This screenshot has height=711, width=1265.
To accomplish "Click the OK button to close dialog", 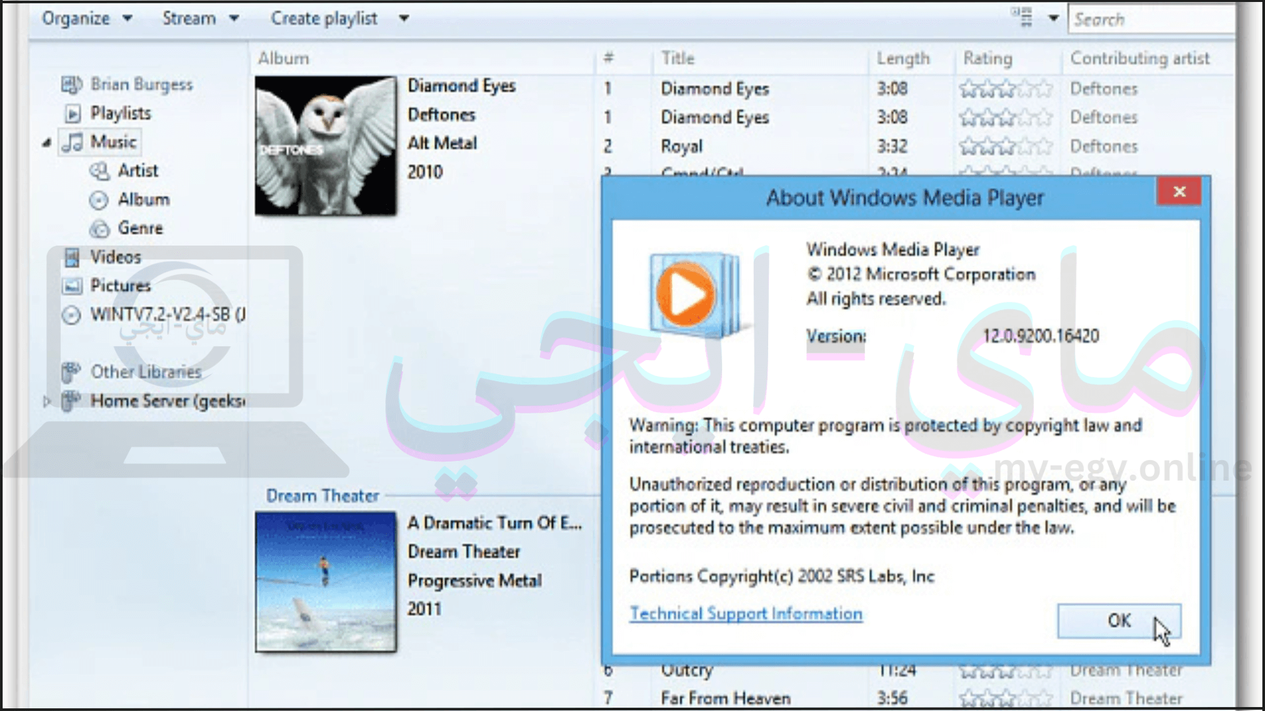I will tap(1117, 621).
